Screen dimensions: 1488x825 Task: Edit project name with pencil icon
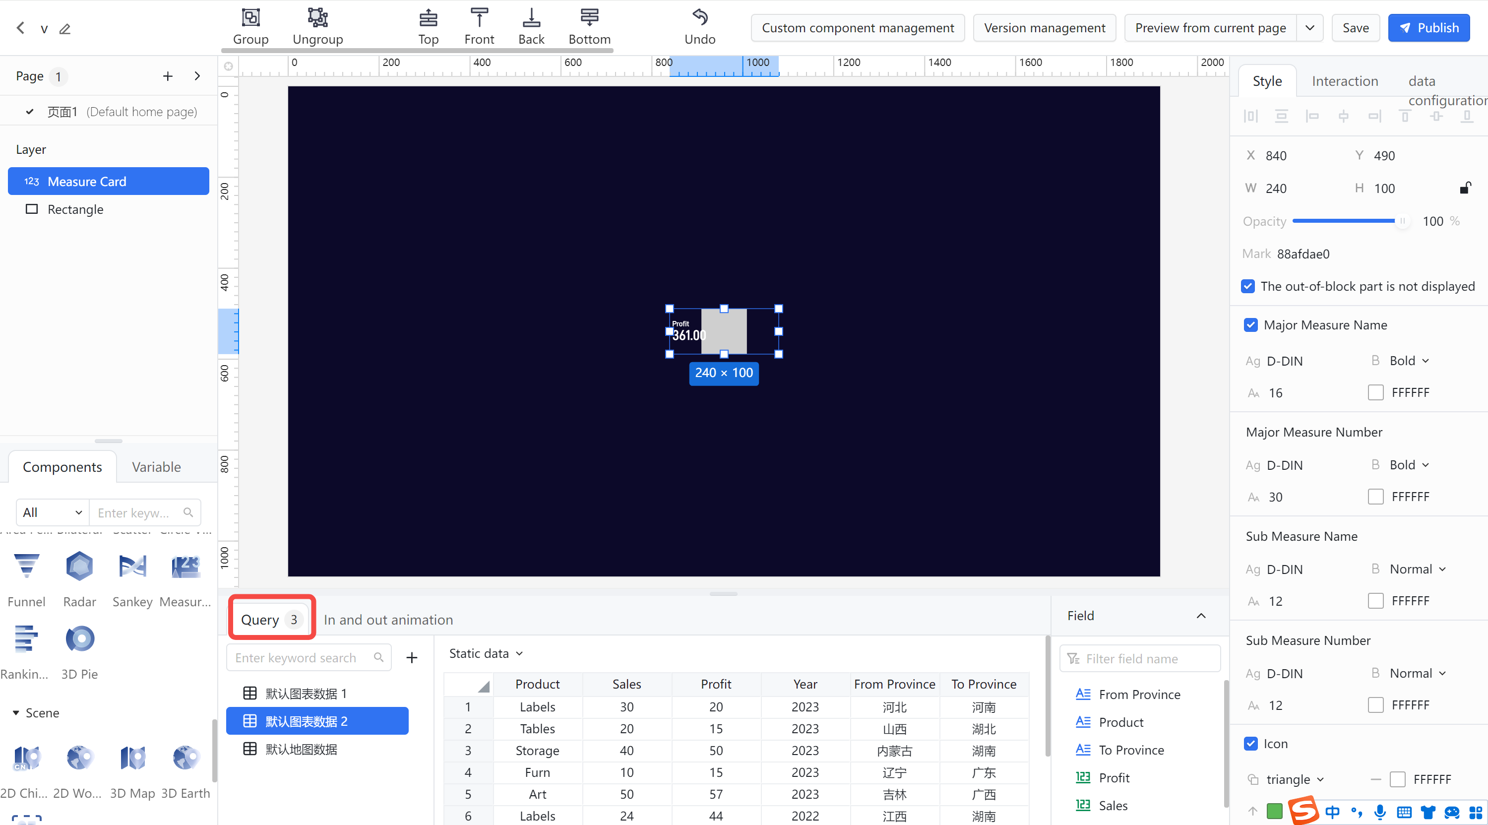64,28
